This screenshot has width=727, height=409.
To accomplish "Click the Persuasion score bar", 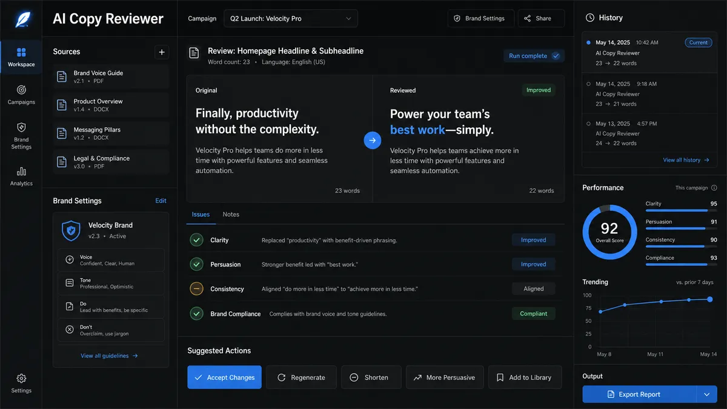I will click(x=682, y=228).
